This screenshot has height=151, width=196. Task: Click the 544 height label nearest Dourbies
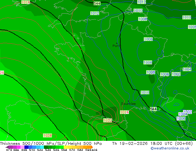click(x=153, y=109)
